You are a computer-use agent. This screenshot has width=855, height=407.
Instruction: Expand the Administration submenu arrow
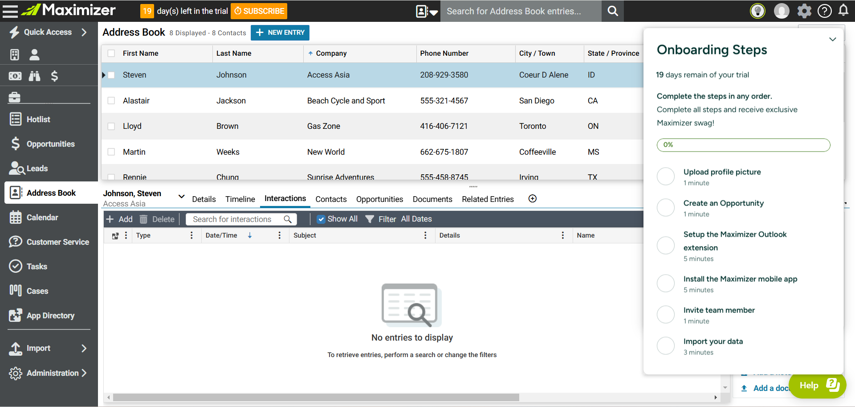[84, 373]
